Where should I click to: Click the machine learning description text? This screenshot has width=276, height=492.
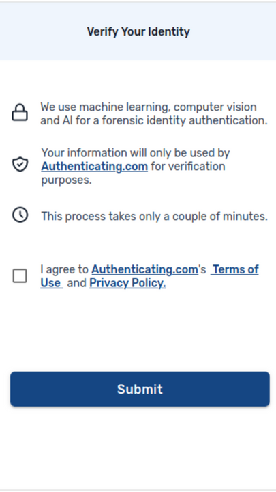tap(153, 113)
